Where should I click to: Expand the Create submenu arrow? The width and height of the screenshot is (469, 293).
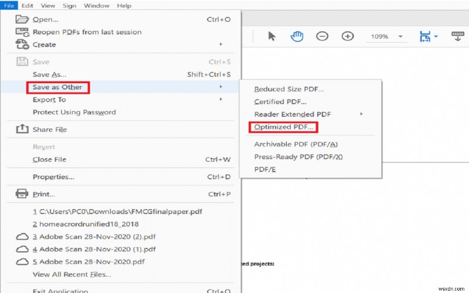click(x=221, y=45)
